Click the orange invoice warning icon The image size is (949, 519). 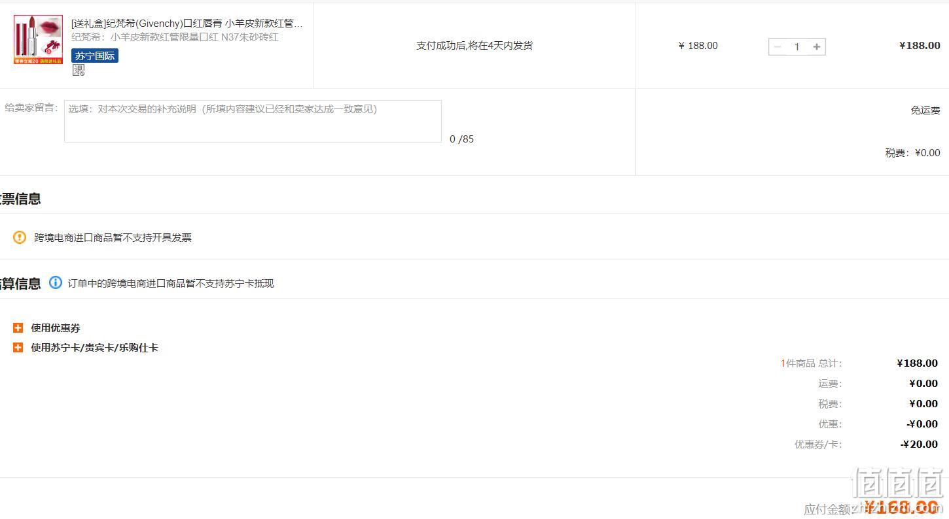pyautogui.click(x=20, y=237)
